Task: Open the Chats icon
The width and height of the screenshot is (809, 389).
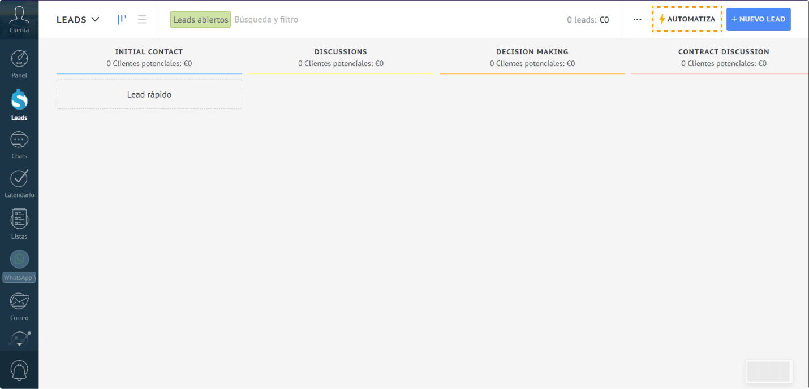Action: pos(19,140)
